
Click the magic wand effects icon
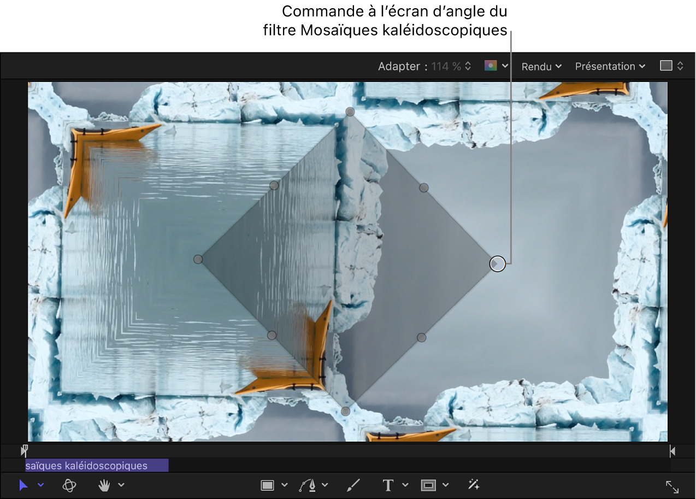[474, 485]
